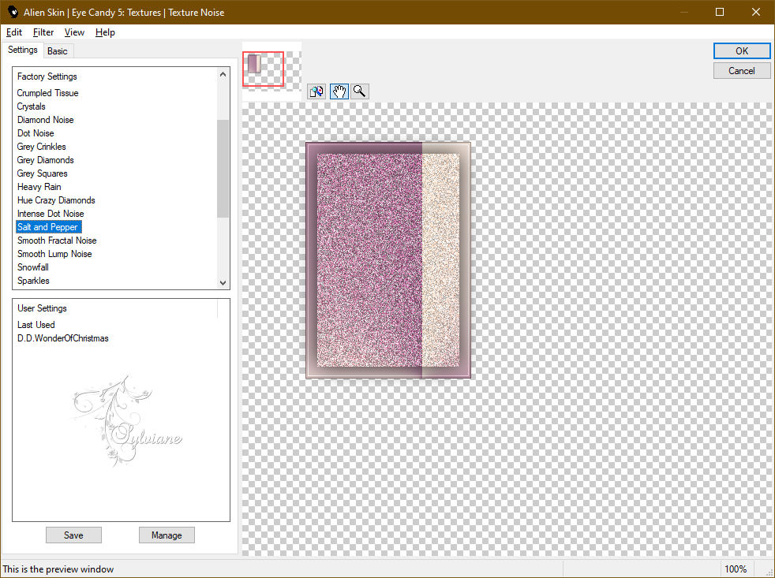Click the 100% zoom level in status bar
This screenshot has width=775, height=578.
coord(736,569)
